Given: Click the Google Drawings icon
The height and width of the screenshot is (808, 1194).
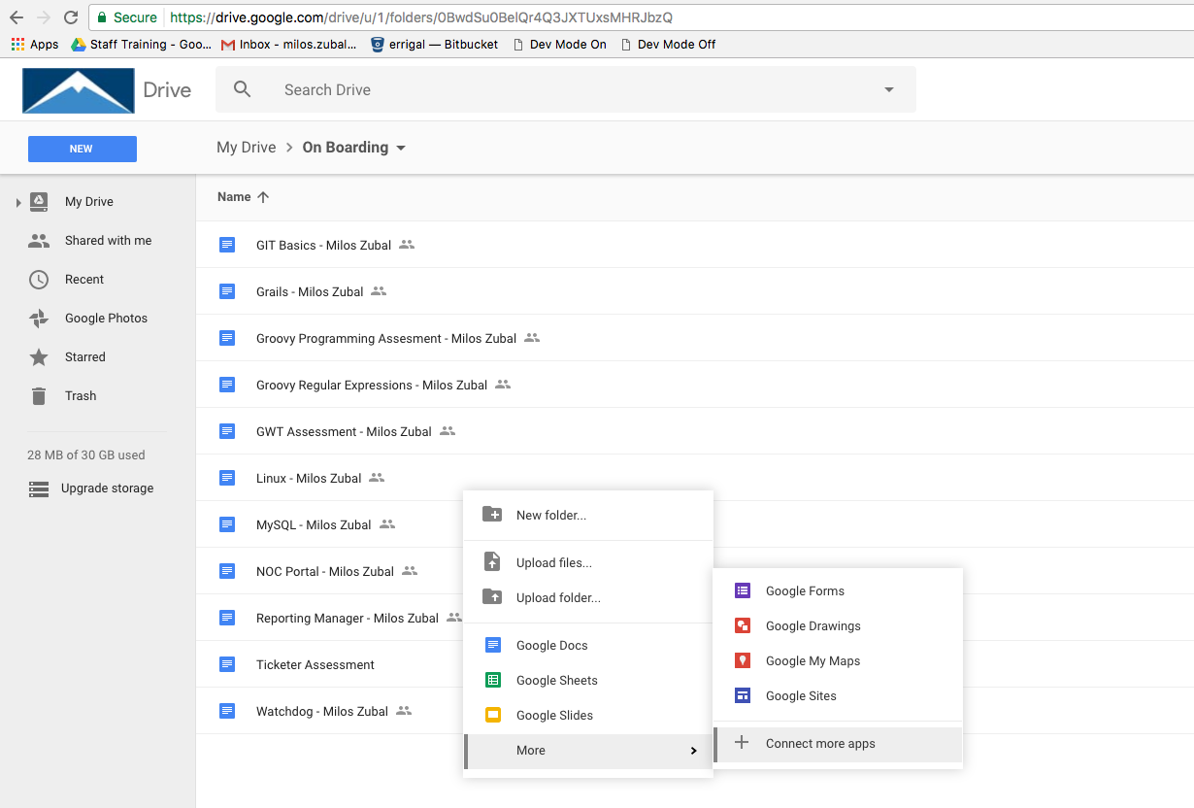Looking at the screenshot, I should pos(743,625).
